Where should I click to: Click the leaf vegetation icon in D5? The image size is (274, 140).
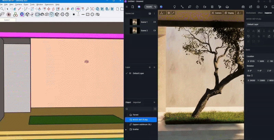click(x=190, y=7)
